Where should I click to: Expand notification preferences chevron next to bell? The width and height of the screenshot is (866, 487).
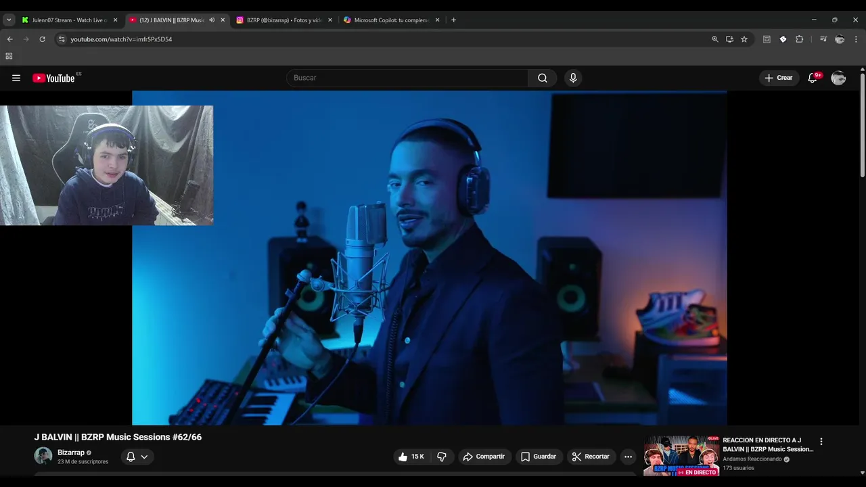coord(144,457)
